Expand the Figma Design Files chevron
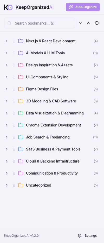104x243 pixels. pyautogui.click(x=7, y=89)
